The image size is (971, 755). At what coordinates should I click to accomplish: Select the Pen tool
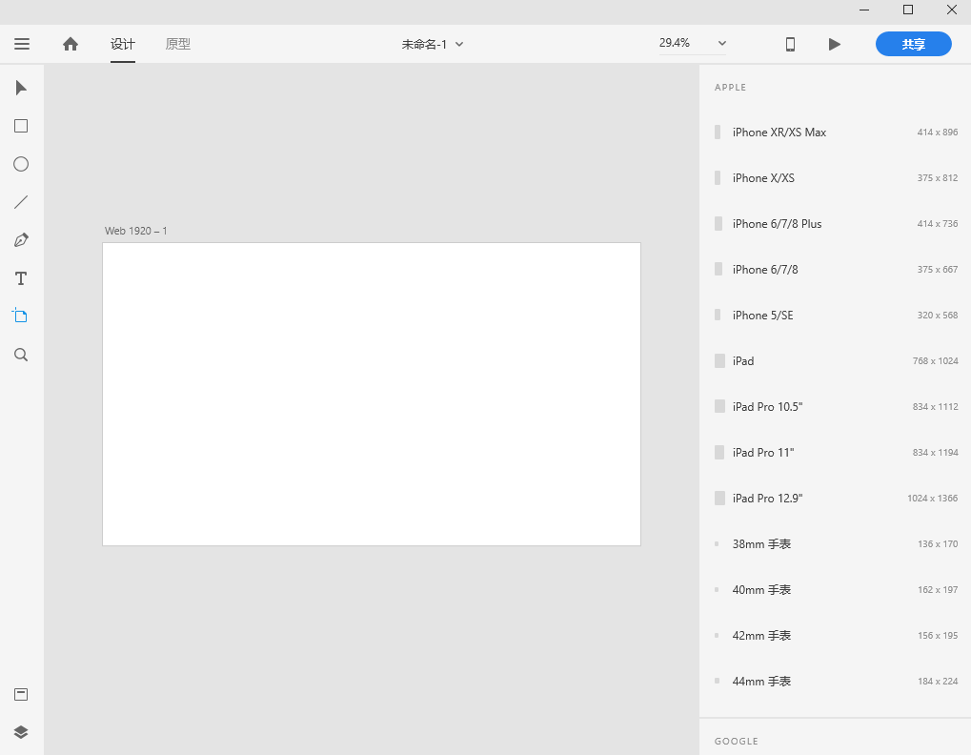pos(21,240)
